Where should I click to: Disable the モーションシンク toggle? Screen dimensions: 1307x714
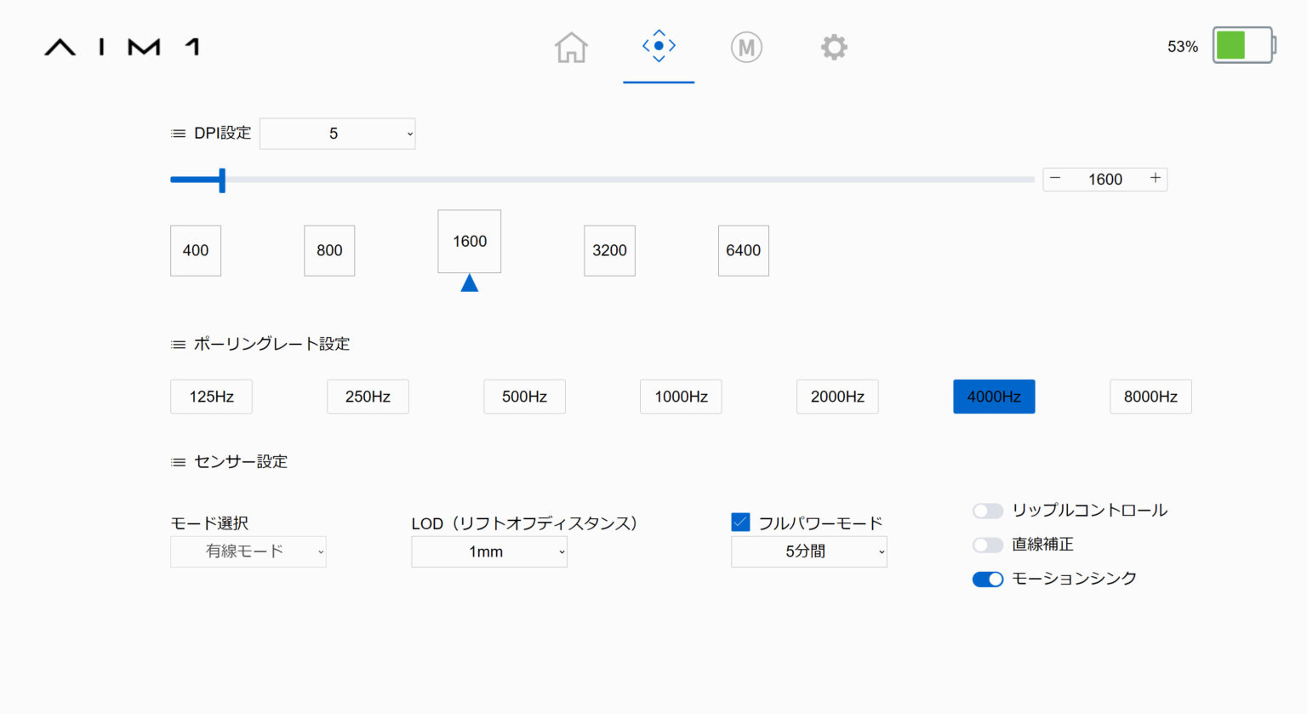click(x=987, y=579)
